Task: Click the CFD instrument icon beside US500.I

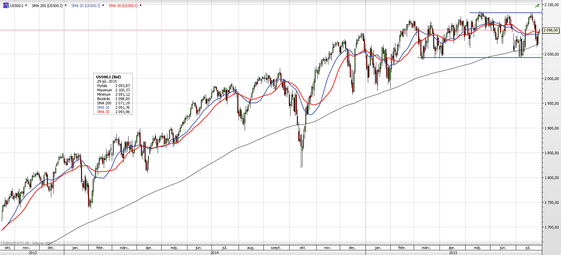Action: (x=6, y=5)
